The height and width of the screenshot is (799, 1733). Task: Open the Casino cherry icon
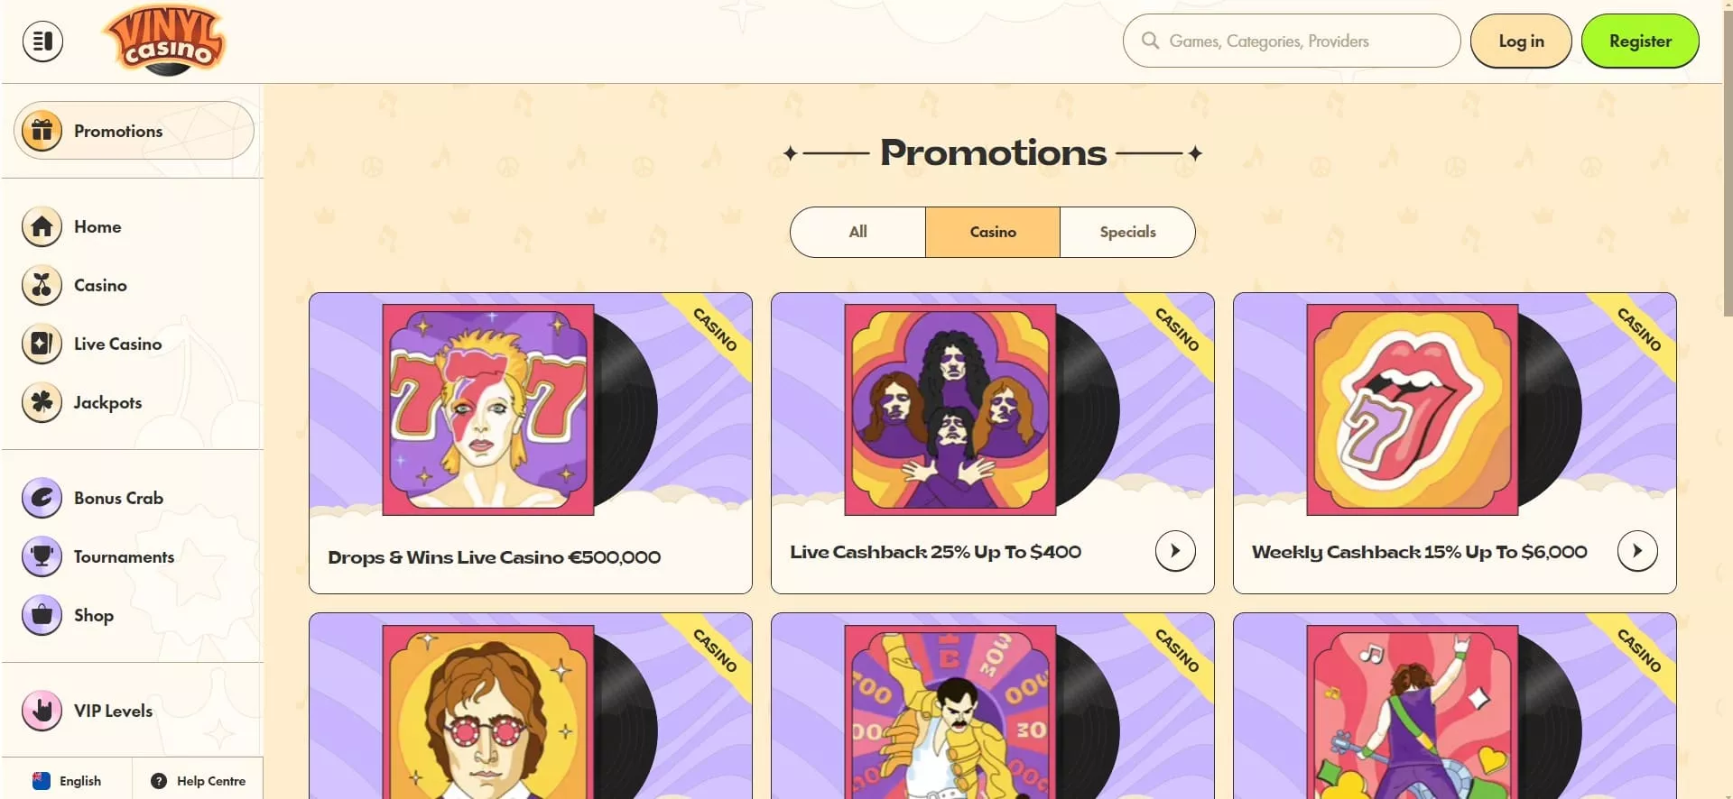click(42, 285)
